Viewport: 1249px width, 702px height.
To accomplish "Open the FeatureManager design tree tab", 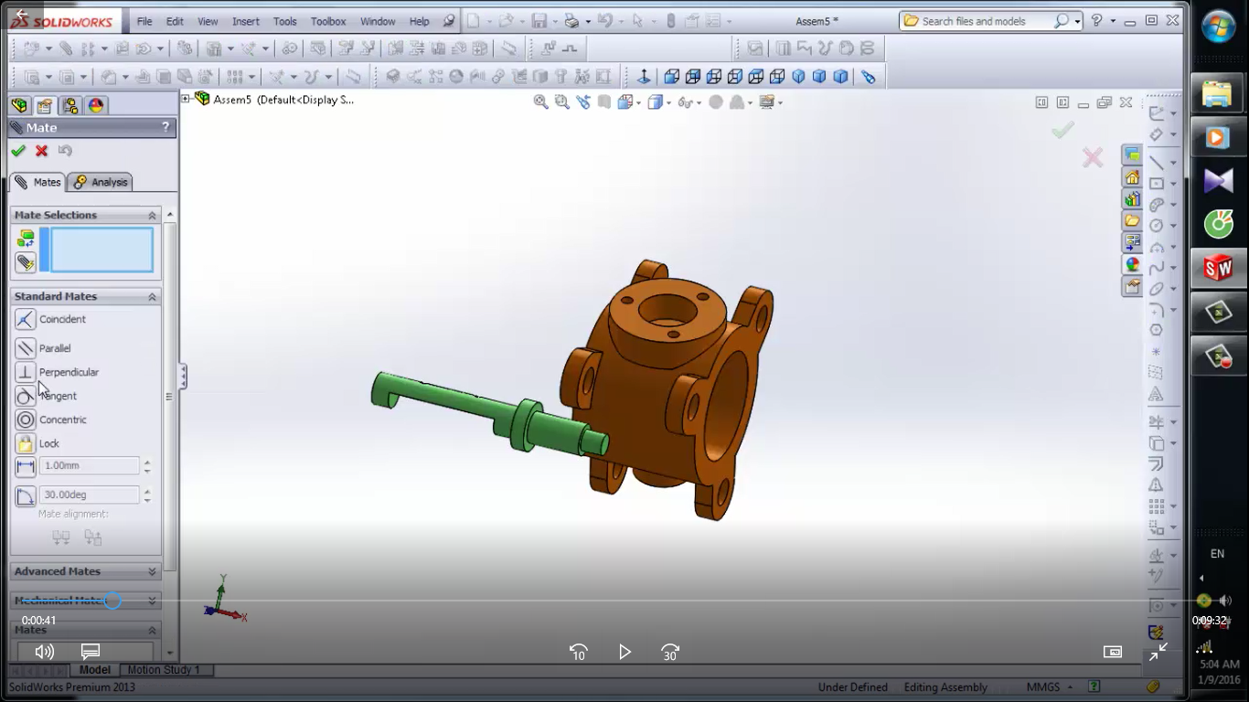I will pos(19,106).
